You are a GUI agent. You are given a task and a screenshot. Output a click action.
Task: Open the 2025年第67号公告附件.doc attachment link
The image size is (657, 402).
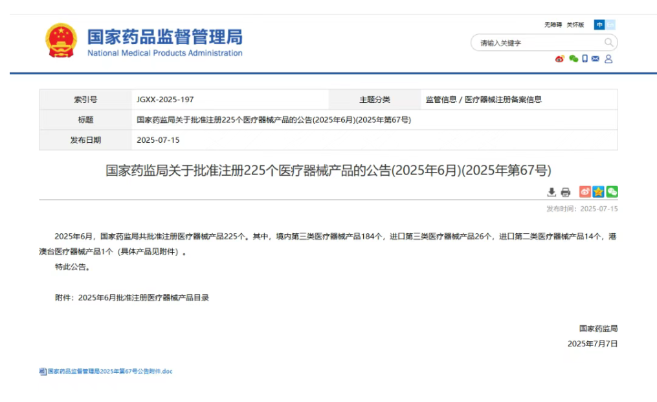tap(110, 372)
